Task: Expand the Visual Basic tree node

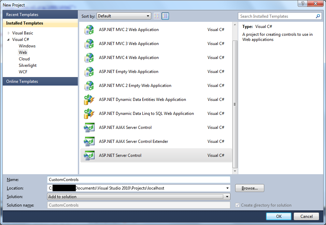Action: tap(9, 33)
